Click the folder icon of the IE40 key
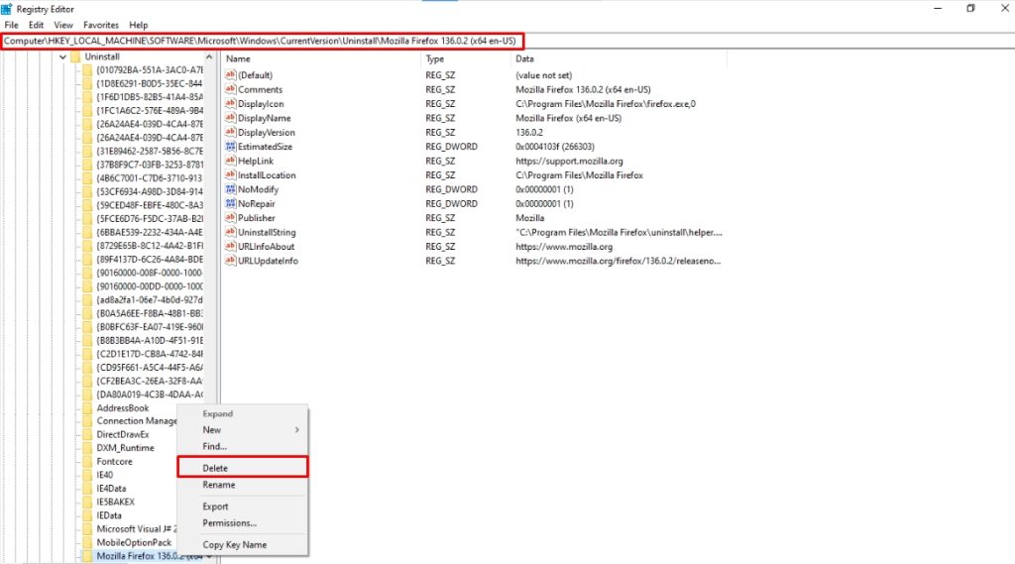The image size is (1015, 564). click(87, 475)
